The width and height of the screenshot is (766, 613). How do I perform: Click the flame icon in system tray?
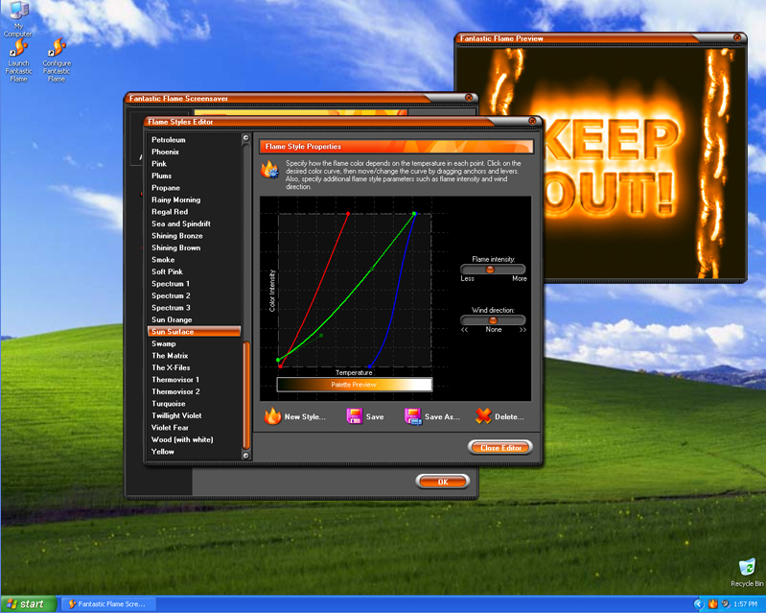tap(711, 604)
